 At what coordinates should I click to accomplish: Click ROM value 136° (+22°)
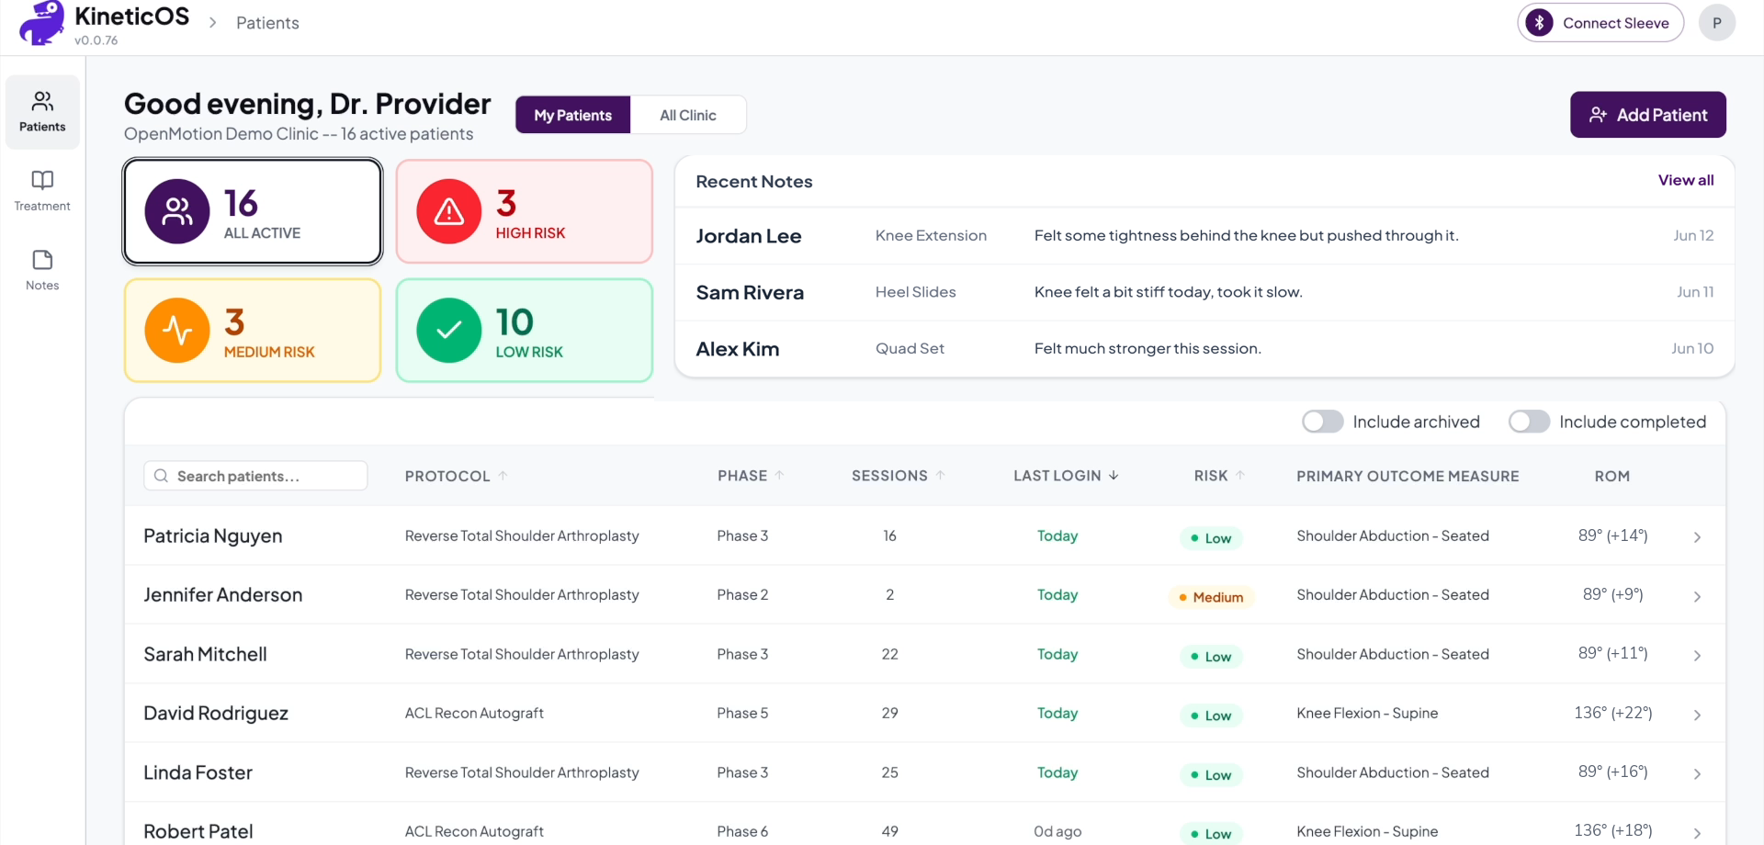point(1613,713)
